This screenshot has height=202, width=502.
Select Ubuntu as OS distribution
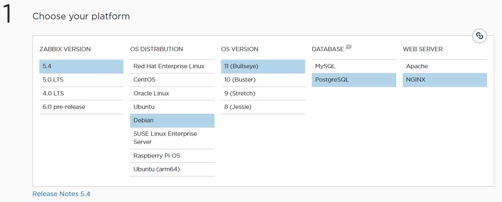pos(172,107)
